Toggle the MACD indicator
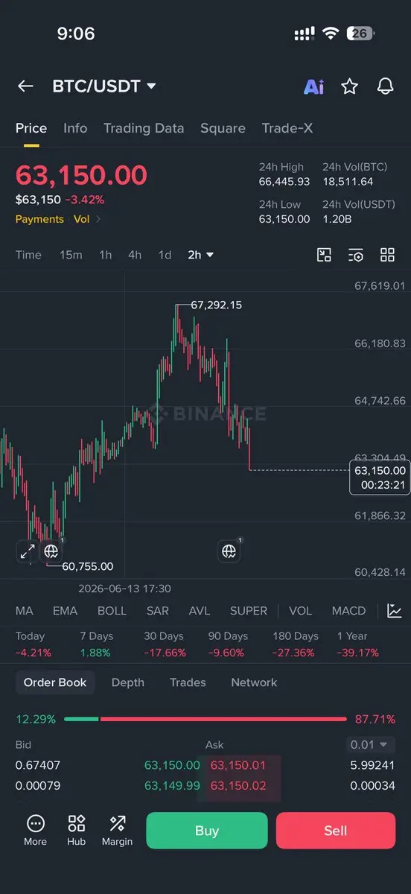 [x=348, y=611]
